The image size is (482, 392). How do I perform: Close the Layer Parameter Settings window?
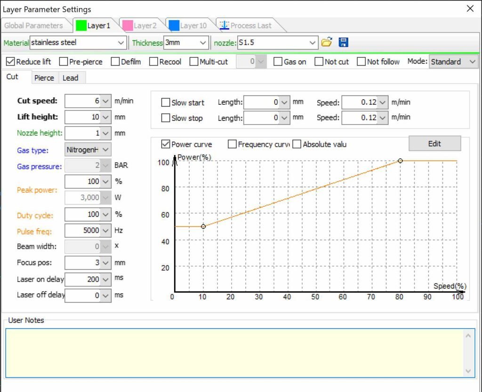pos(470,8)
